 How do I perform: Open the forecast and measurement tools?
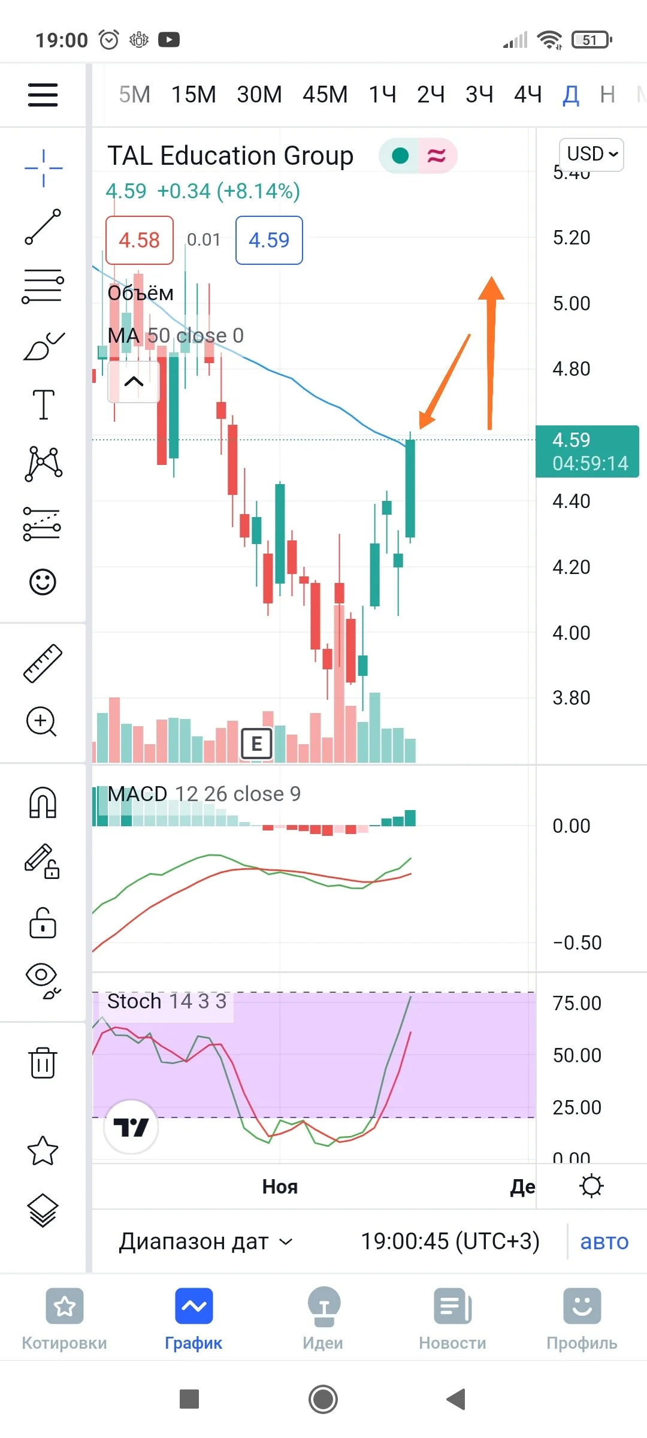pos(42,524)
